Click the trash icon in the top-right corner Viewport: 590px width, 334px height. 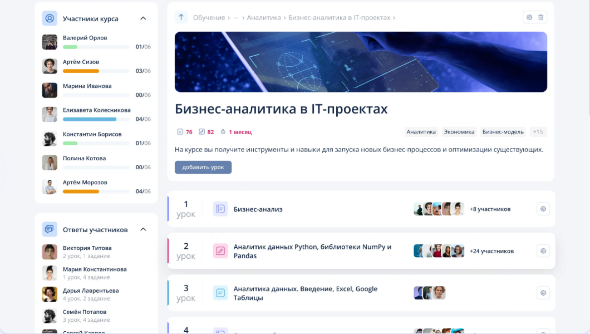541,17
